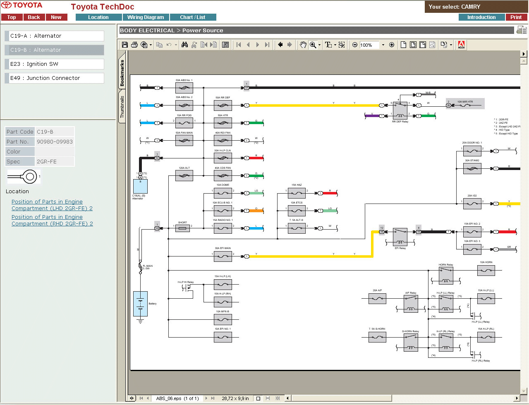Click the Part No. value 90980-09983

click(55, 141)
